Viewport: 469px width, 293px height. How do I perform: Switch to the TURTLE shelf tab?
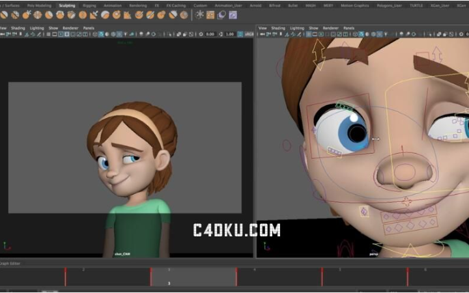(416, 5)
